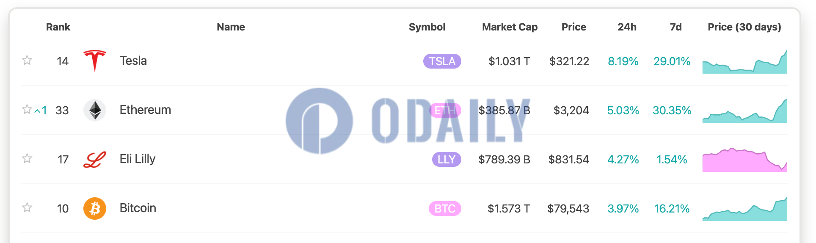Sort by the Price column header
Viewport: 816px width, 243px height.
click(573, 27)
